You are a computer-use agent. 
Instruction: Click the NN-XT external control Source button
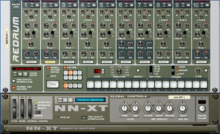coord(38,112)
